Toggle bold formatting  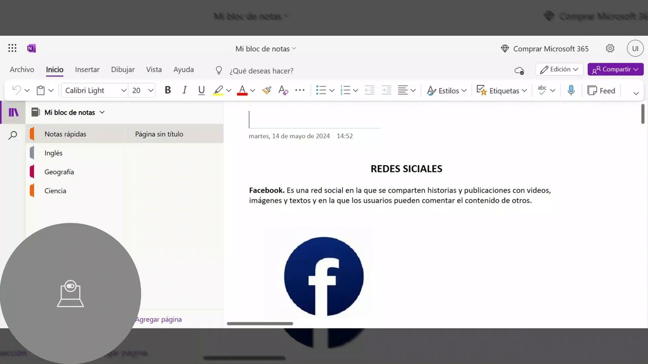(168, 90)
